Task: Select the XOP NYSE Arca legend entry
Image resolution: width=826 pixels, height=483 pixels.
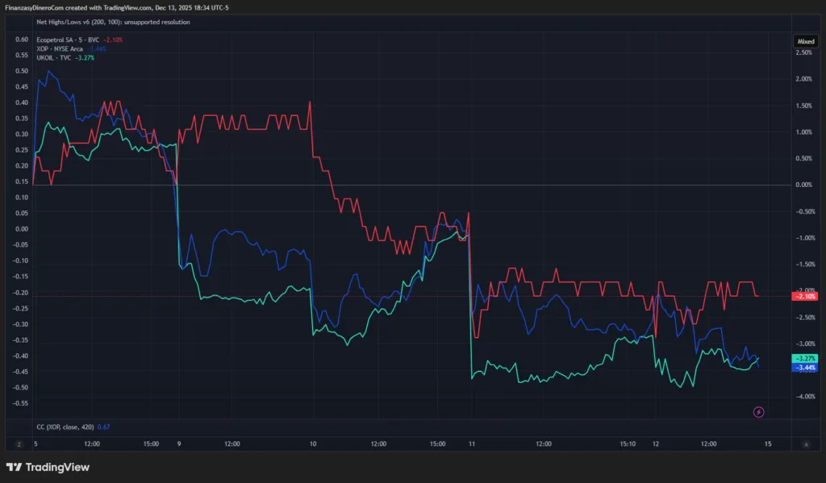Action: click(65, 48)
